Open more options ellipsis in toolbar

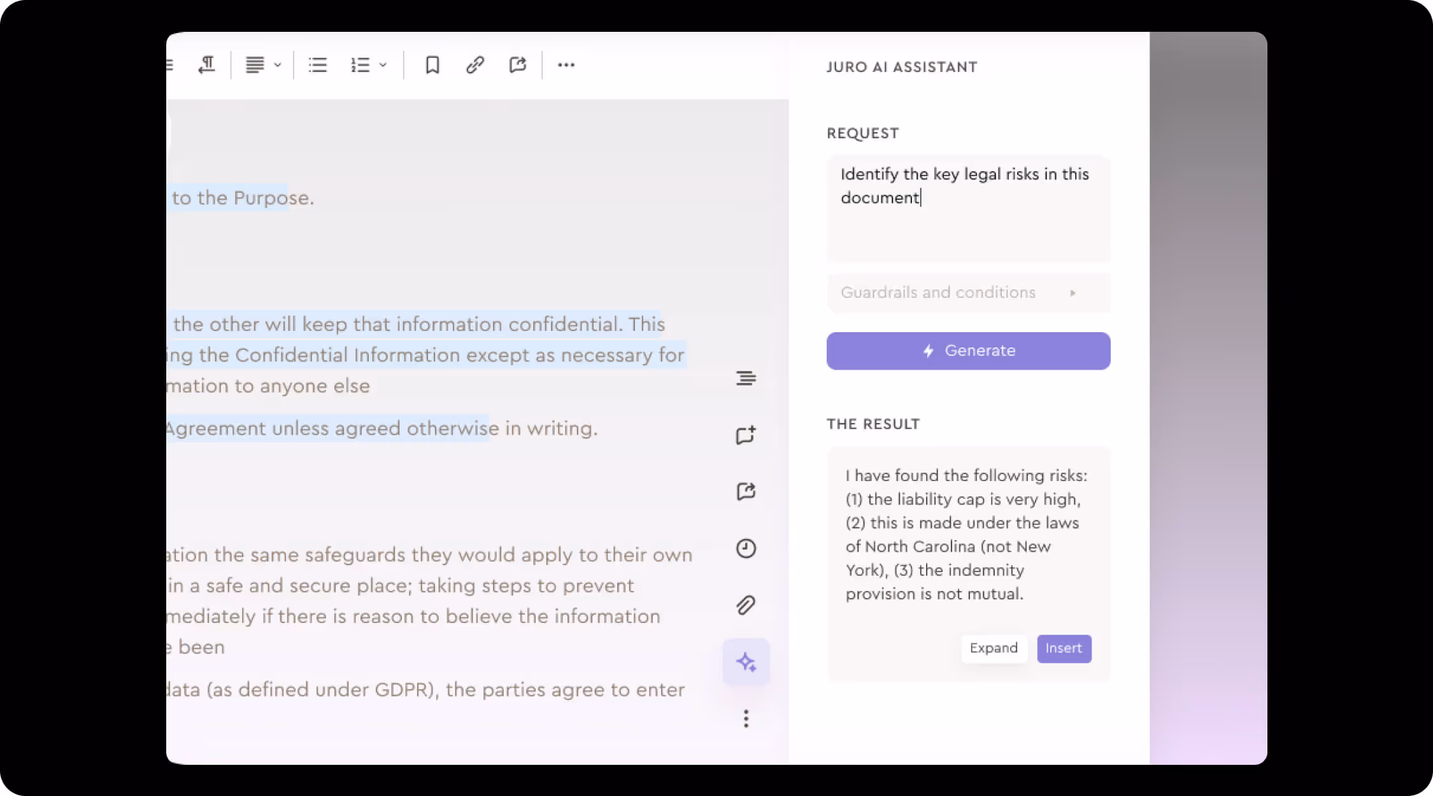[x=566, y=65]
